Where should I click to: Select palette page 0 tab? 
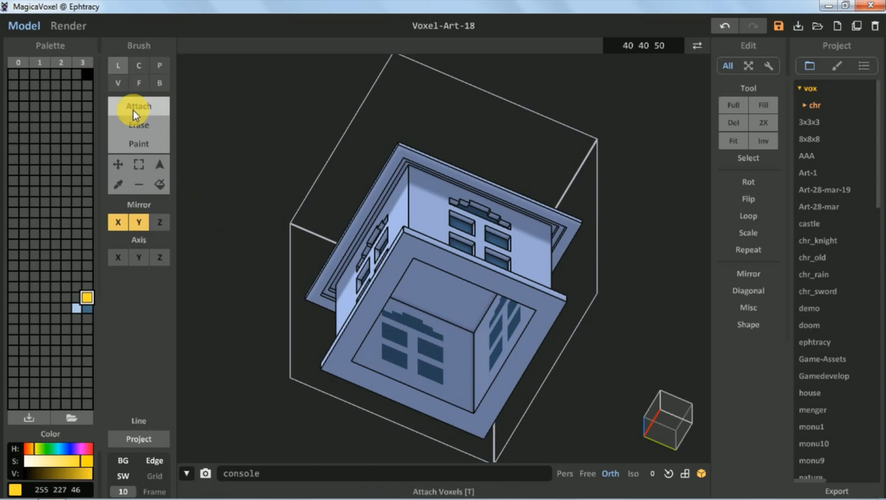tap(18, 62)
